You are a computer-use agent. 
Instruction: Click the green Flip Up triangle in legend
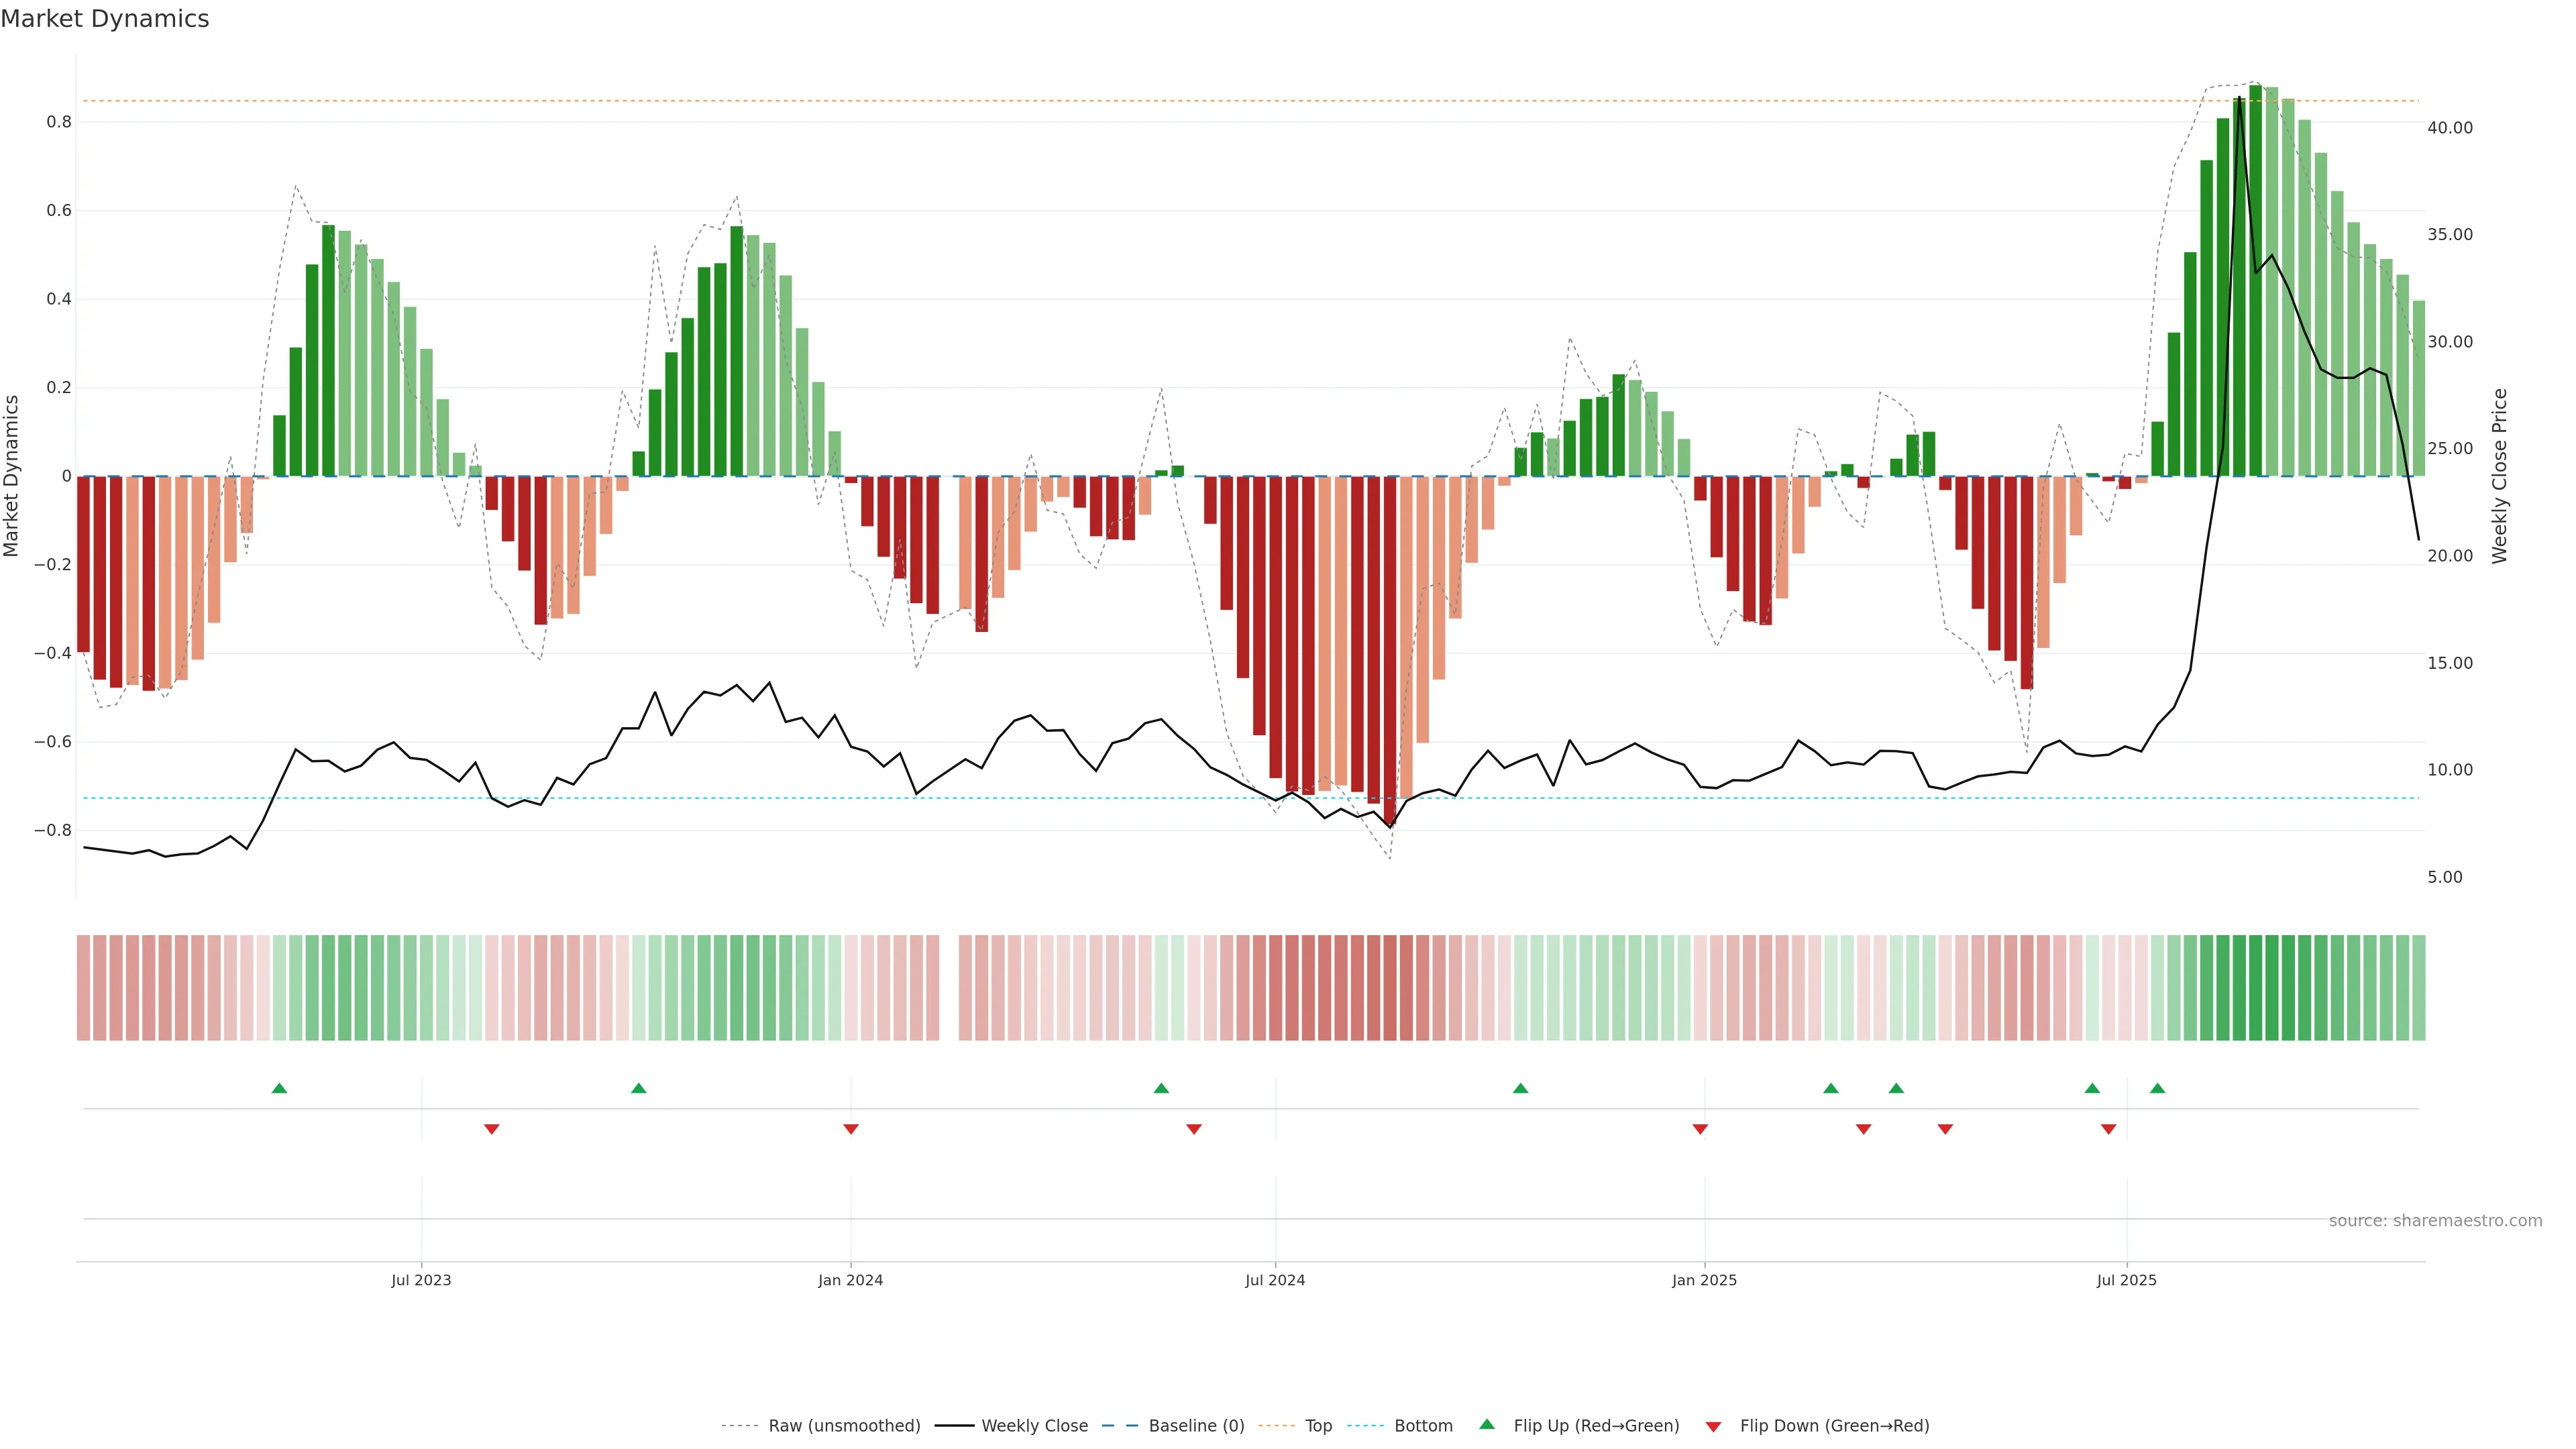point(1487,1424)
